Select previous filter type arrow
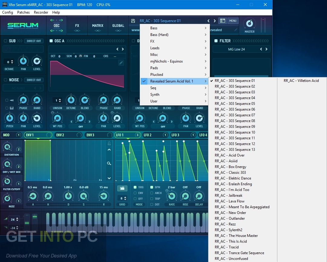Screen dimensions: 327x262 point(261,49)
